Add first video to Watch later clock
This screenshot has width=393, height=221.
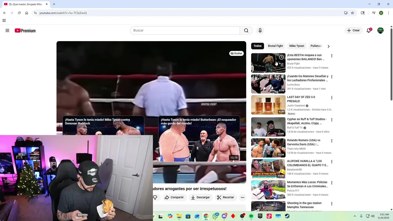281,57
